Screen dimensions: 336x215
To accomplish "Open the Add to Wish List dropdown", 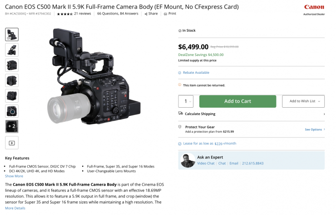I will (303, 101).
